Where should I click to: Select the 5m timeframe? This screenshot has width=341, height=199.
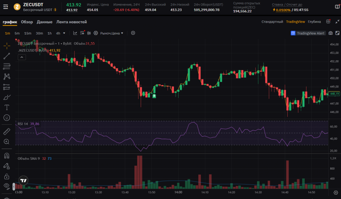coord(17,33)
